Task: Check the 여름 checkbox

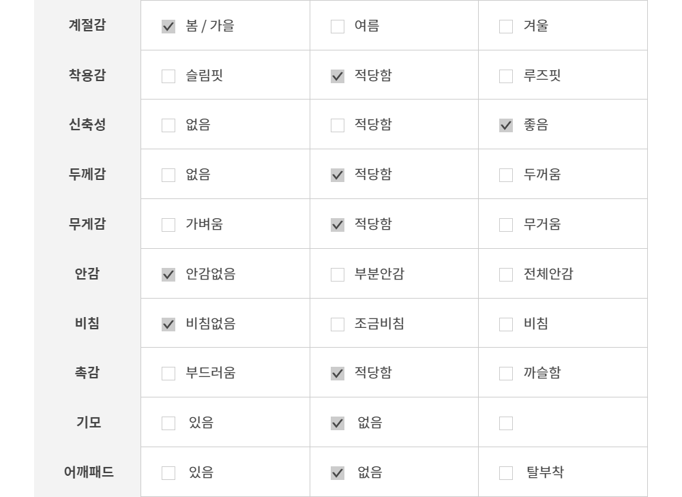Action: coord(338,27)
